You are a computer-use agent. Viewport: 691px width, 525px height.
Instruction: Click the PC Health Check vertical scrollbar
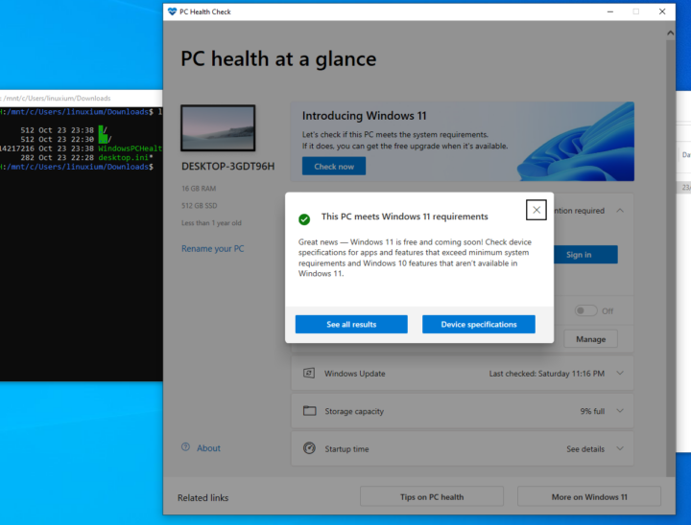coord(670,258)
